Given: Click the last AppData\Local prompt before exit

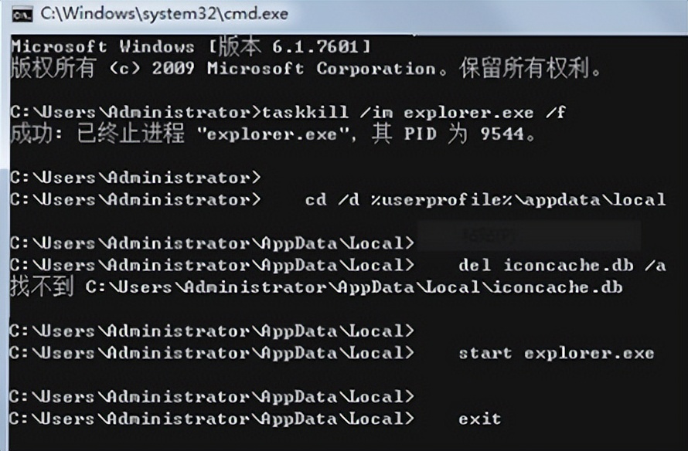Looking at the screenshot, I should pyautogui.click(x=212, y=419).
